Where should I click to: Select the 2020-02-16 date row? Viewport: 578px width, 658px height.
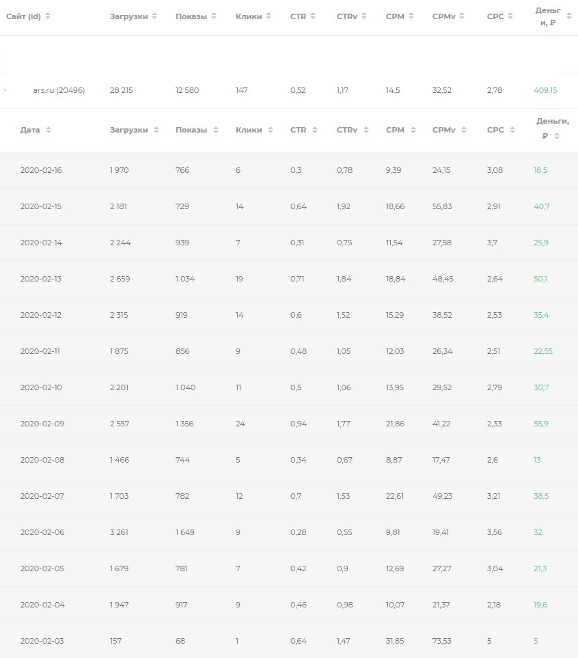[289, 170]
